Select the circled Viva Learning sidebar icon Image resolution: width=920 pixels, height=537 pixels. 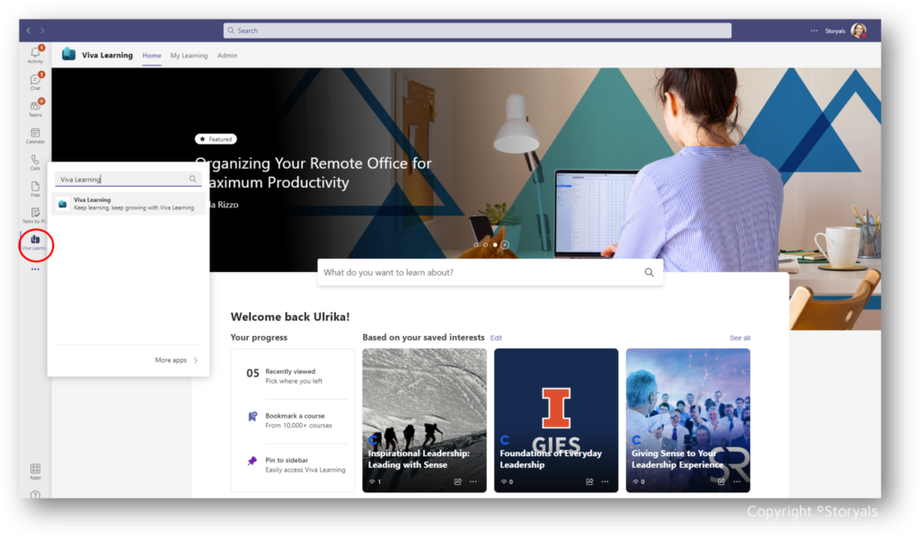34,216
